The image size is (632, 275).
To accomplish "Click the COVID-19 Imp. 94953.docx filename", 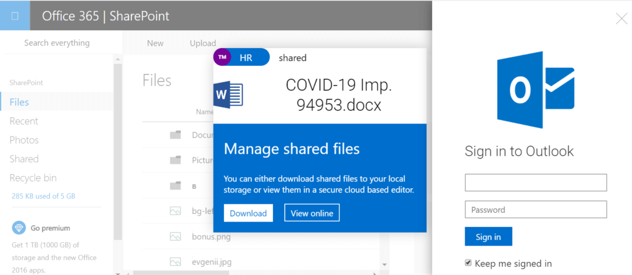I will (339, 95).
